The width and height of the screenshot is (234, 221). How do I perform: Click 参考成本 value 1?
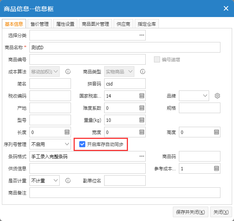(x=182, y=169)
